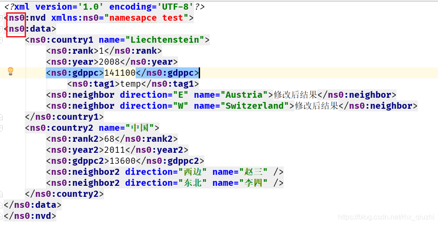Click the '西边' direction value
The height and width of the screenshot is (225, 438).
193,172
